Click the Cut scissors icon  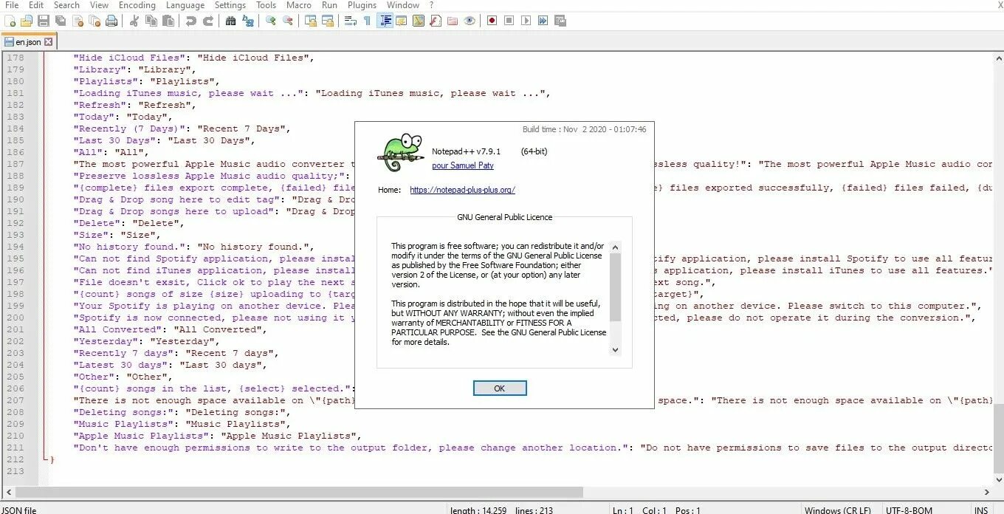coord(134,21)
